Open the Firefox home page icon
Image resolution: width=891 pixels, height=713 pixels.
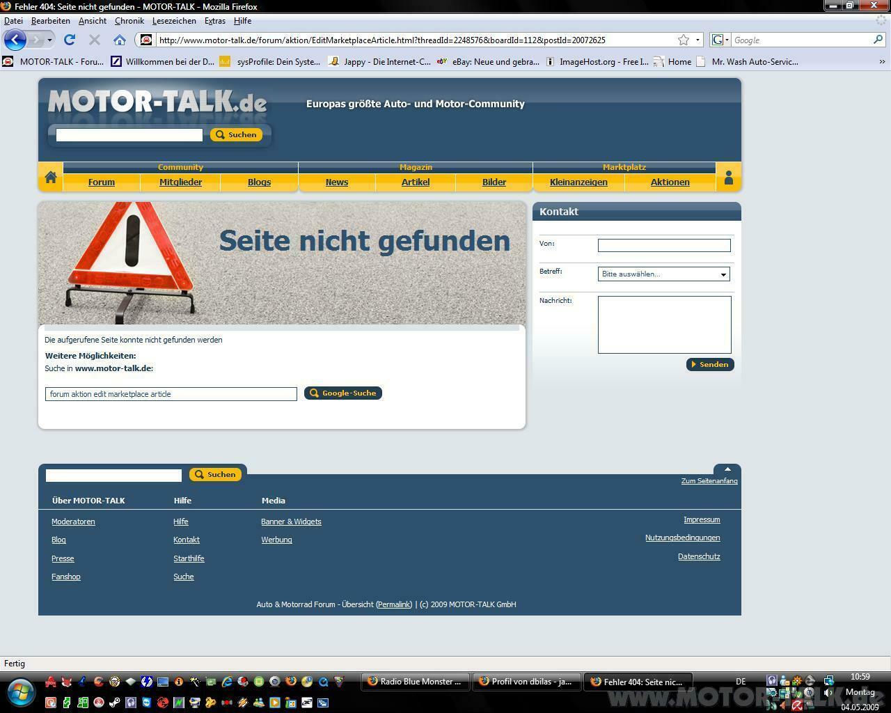pyautogui.click(x=120, y=40)
